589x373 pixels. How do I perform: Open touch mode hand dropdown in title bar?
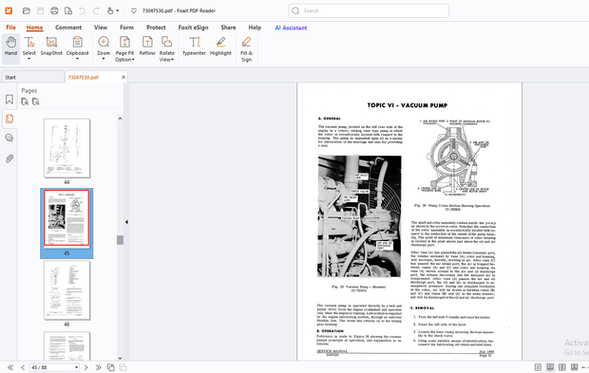pyautogui.click(x=112, y=10)
